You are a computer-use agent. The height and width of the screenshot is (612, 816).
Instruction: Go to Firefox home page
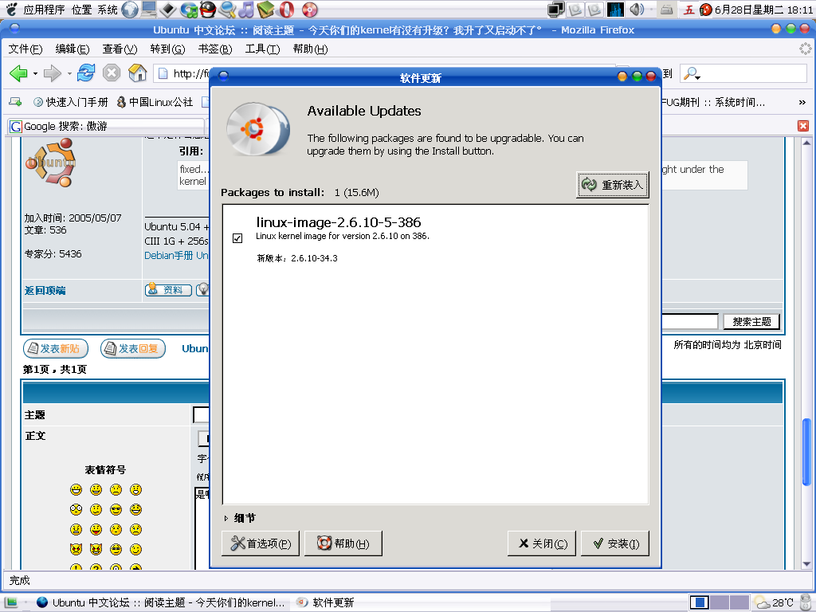pos(137,73)
